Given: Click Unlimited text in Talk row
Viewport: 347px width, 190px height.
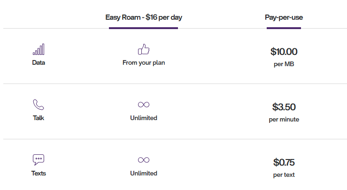Looking at the screenshot, I should 143,118.
